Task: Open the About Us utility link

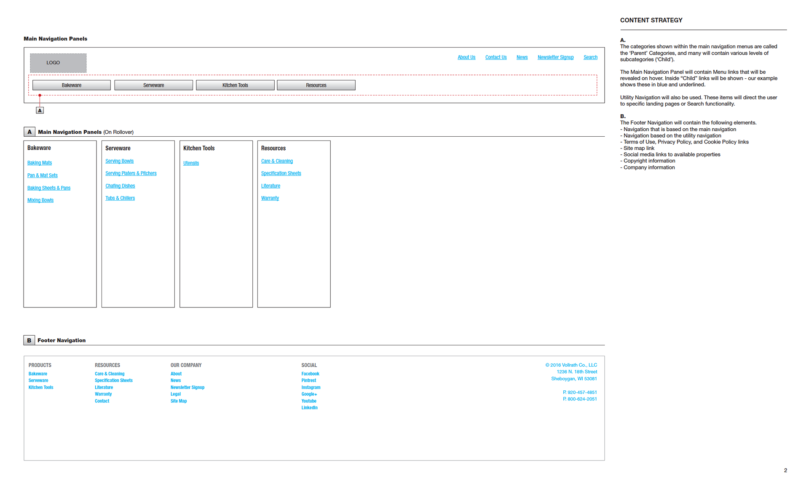Action: pyautogui.click(x=466, y=57)
